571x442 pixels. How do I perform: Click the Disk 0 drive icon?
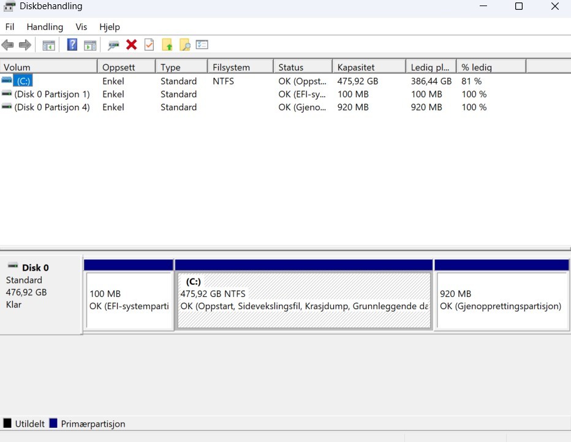tap(12, 267)
